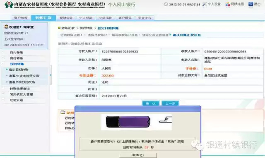Collapse the 预约转账 sidebar section
Image resolution: width=265 pixels, height=158 pixels.
pyautogui.click(x=17, y=64)
